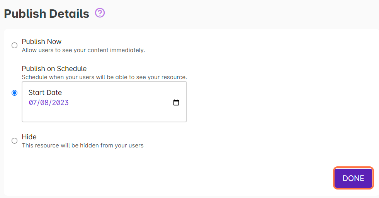Click 'This resource will be hidden' description
Image resolution: width=379 pixels, height=198 pixels.
coord(83,146)
